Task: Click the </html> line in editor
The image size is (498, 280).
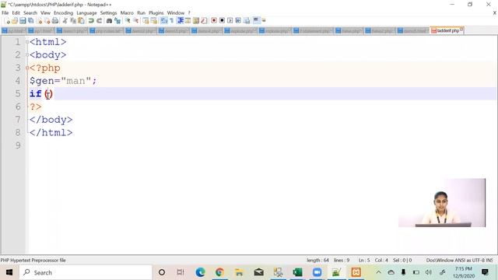Action: (51, 132)
